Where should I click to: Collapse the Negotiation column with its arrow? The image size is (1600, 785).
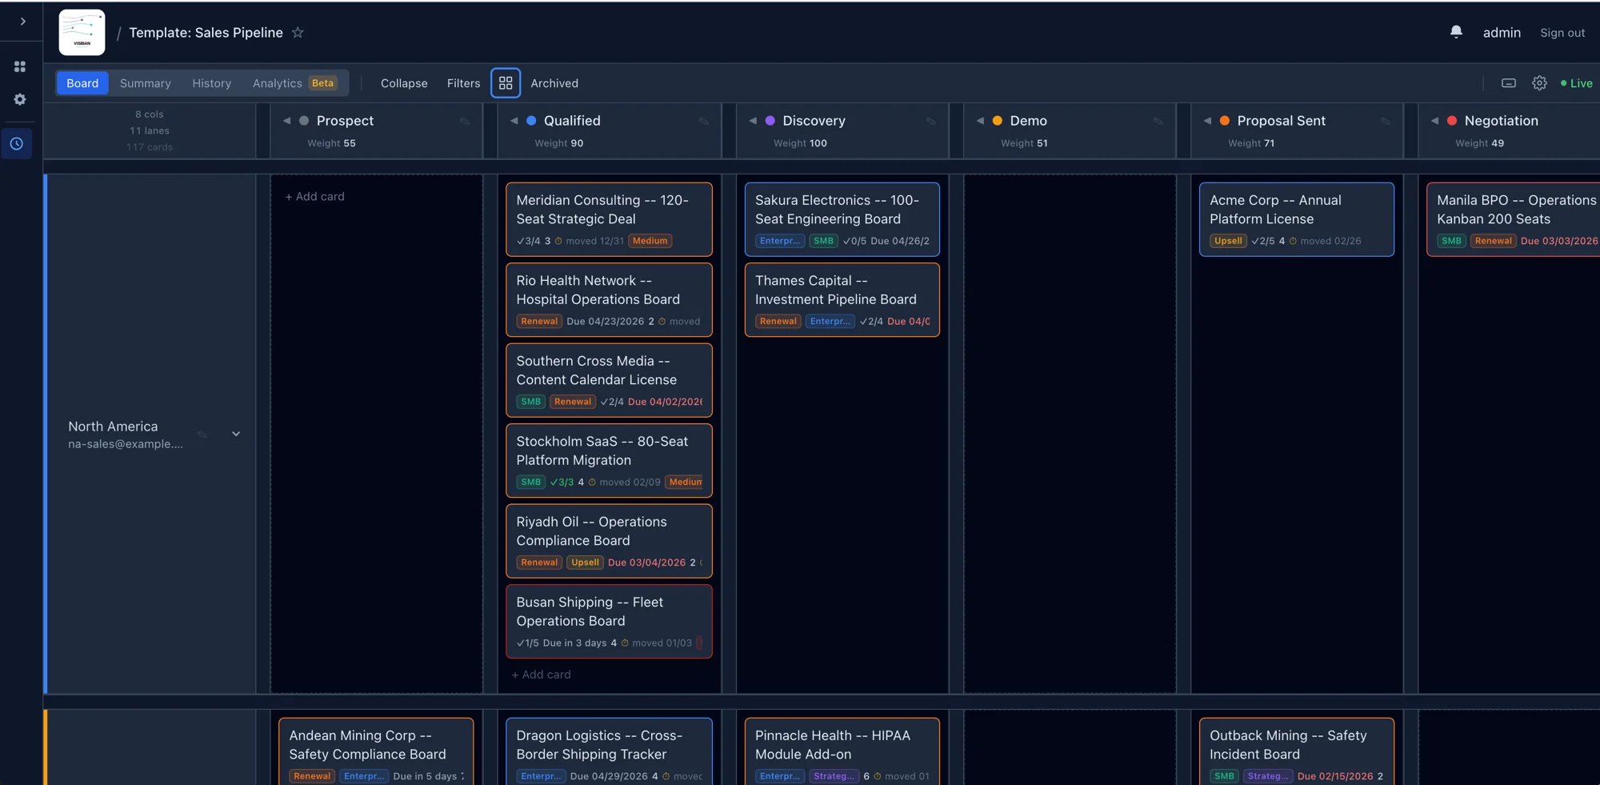click(1434, 120)
